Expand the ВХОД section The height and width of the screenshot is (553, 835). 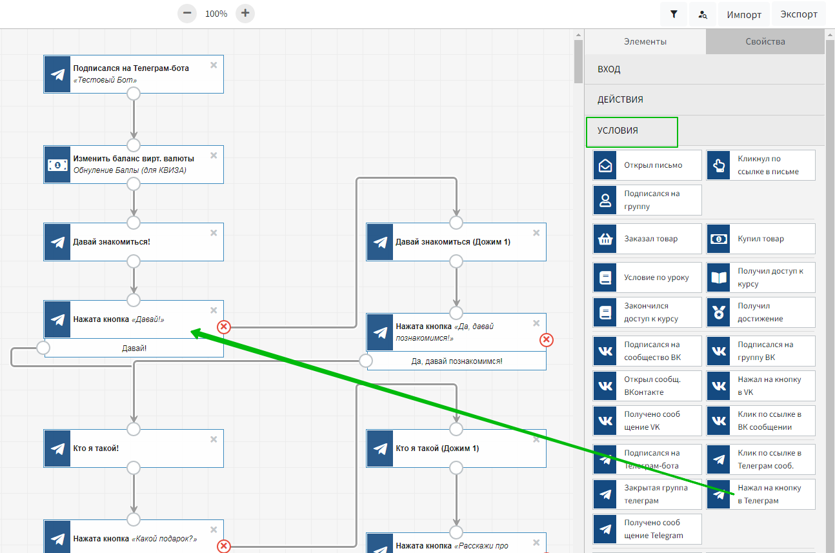tap(704, 69)
